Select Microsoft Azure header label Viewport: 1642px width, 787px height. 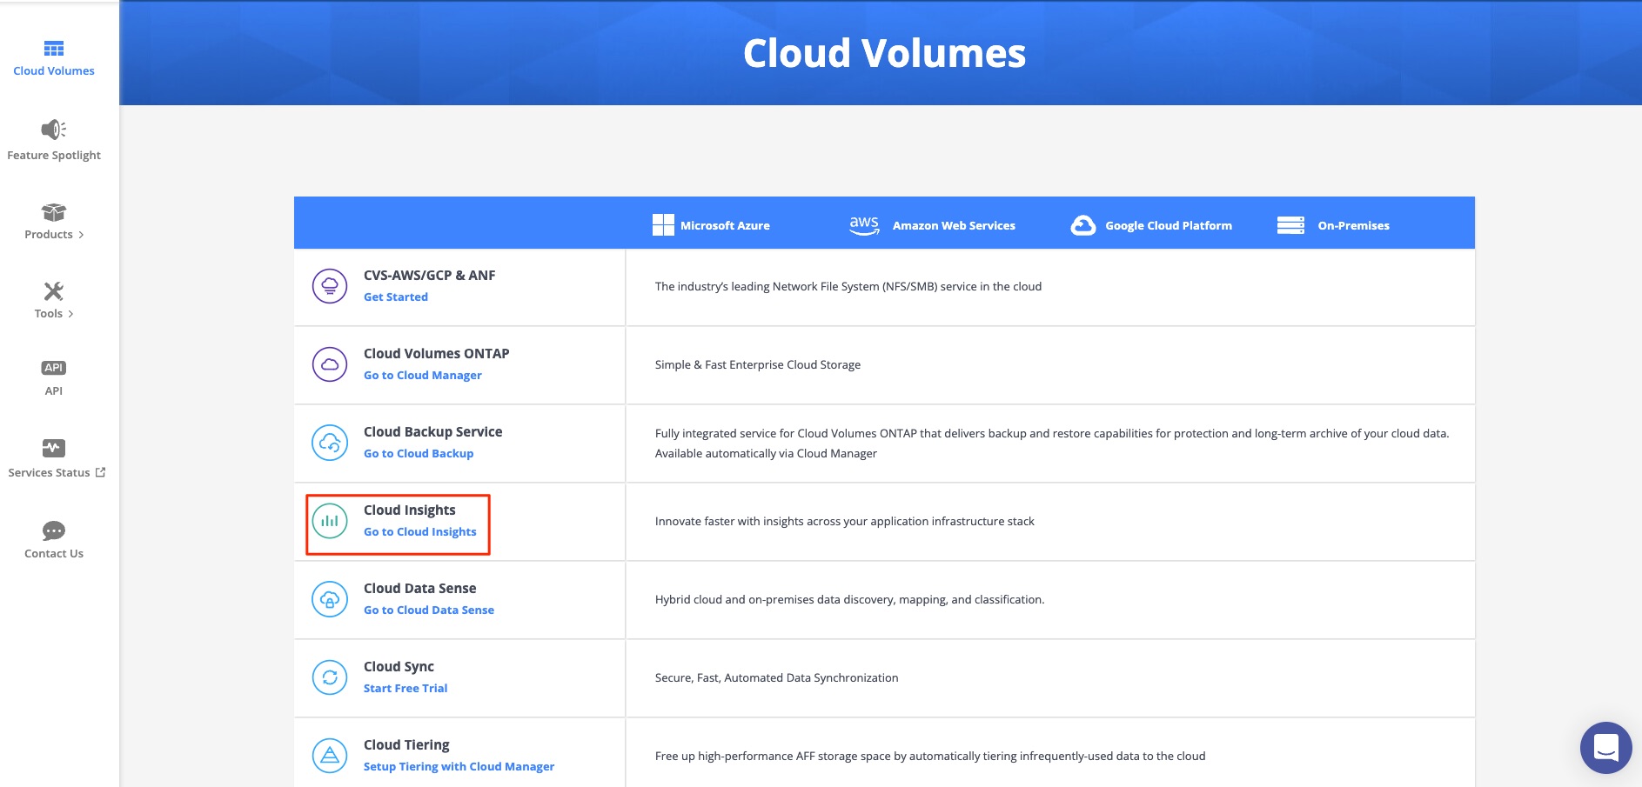[x=725, y=225]
